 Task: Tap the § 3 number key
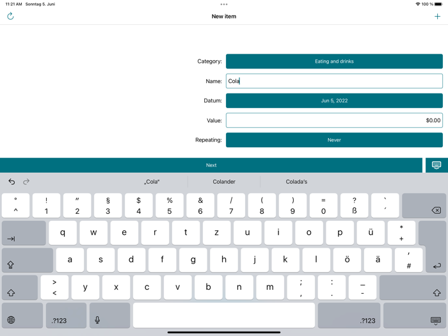[x=108, y=205]
